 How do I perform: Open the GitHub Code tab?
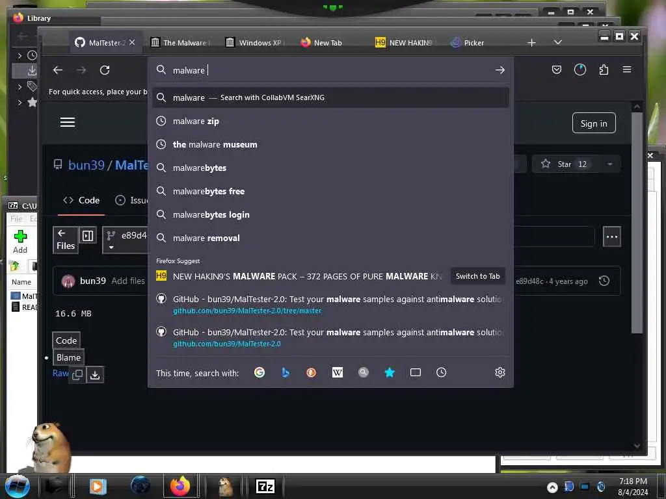(81, 200)
